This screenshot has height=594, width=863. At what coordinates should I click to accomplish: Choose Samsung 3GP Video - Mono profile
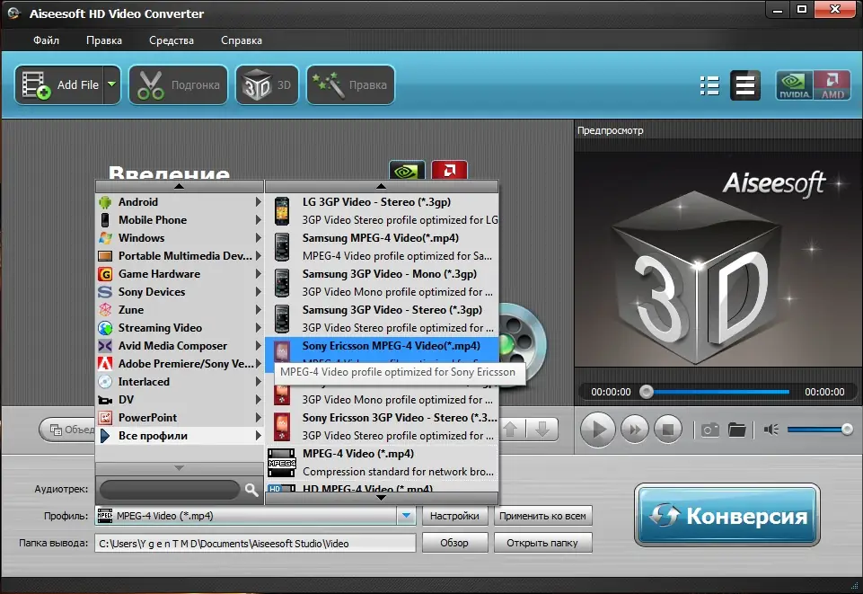click(382, 283)
